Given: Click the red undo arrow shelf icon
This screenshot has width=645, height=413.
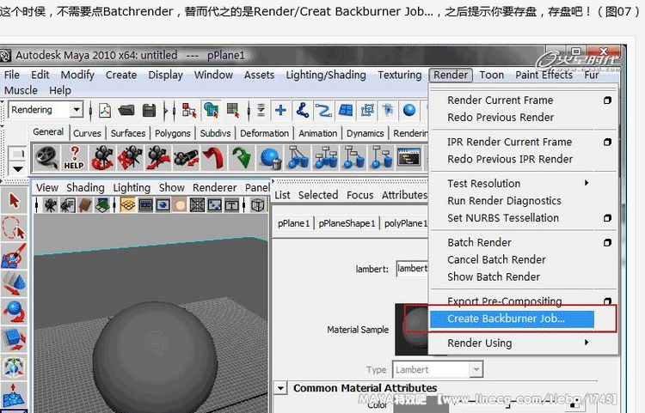Looking at the screenshot, I should [x=214, y=158].
